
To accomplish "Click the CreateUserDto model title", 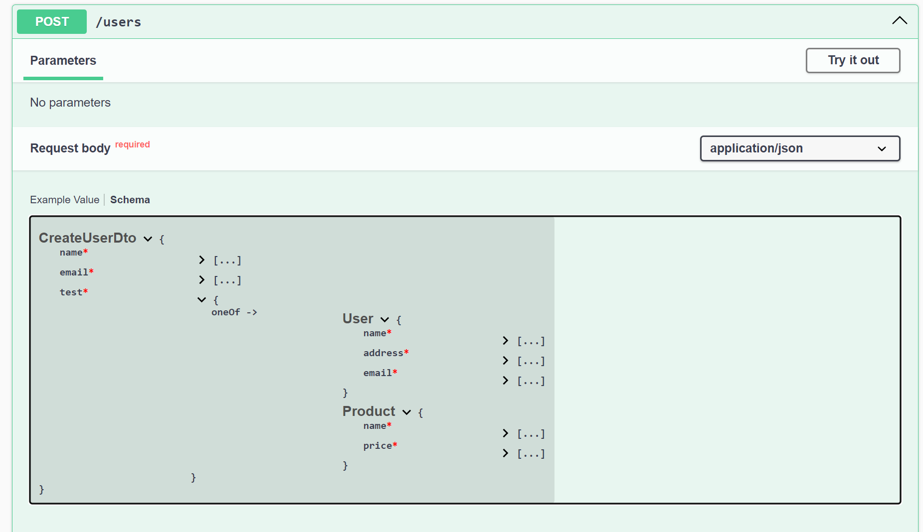I will tap(88, 238).
